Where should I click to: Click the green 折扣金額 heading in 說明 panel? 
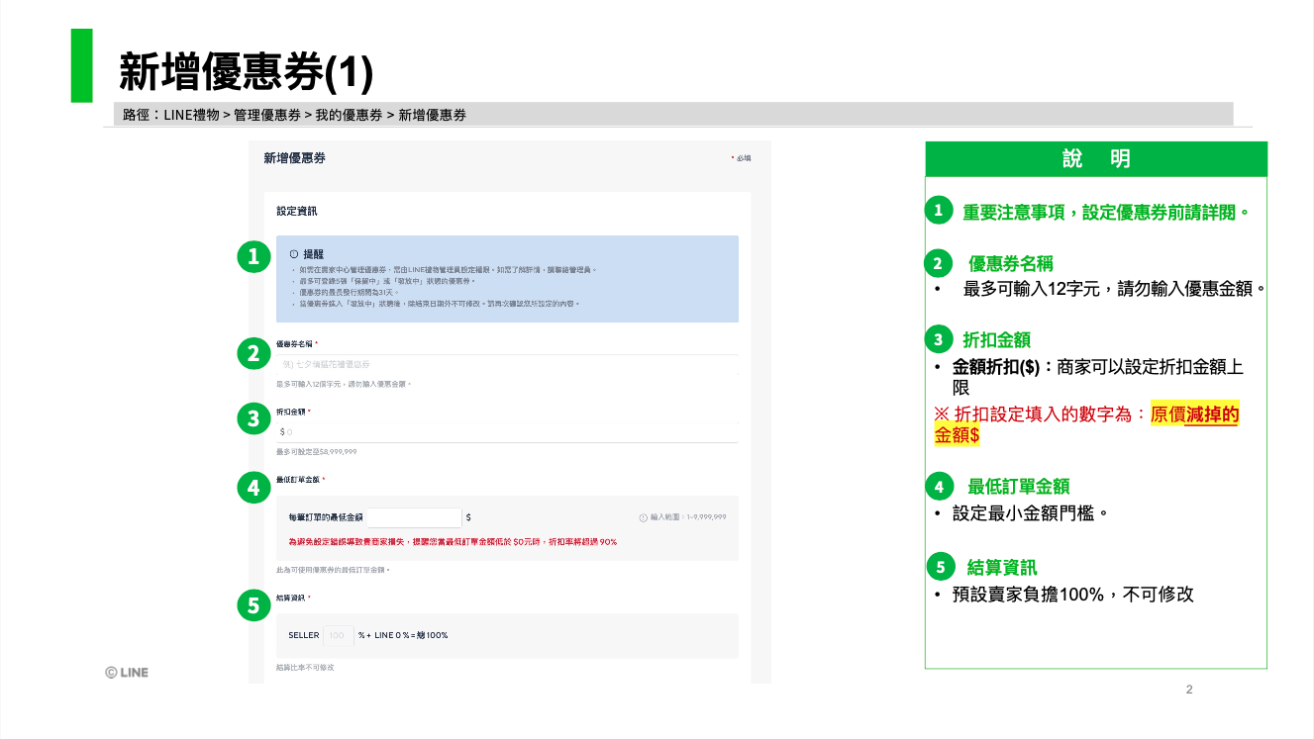coord(996,340)
